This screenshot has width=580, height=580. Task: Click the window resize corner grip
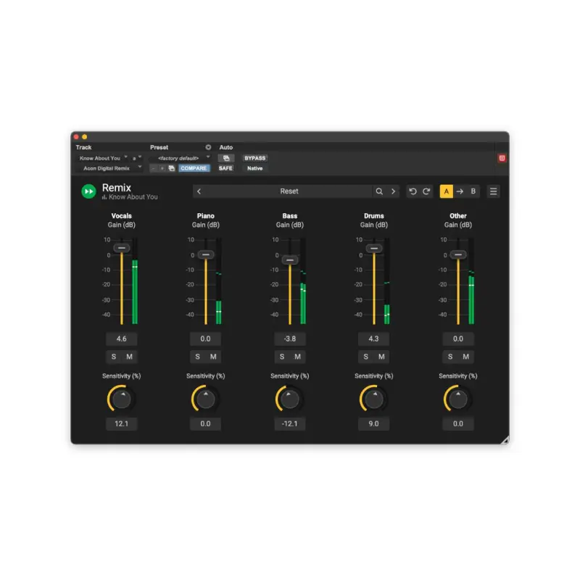pos(505,440)
